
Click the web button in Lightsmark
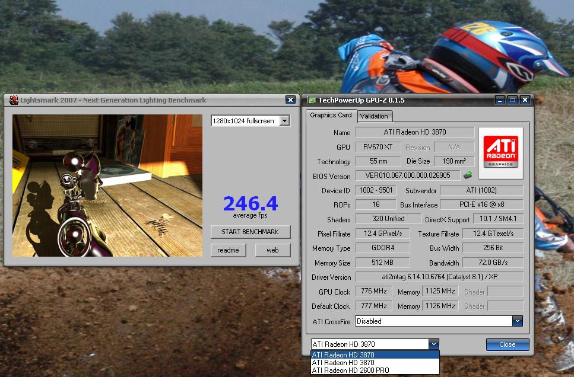click(x=272, y=250)
